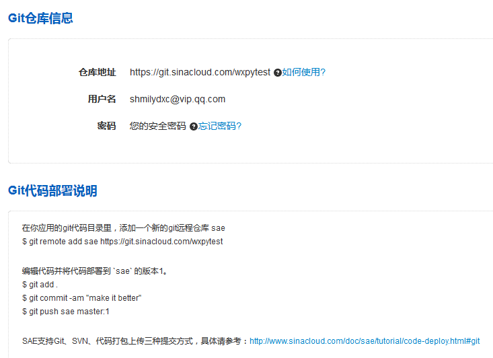Click the Git仓库信息 heading
493x358 pixels.
[40, 18]
